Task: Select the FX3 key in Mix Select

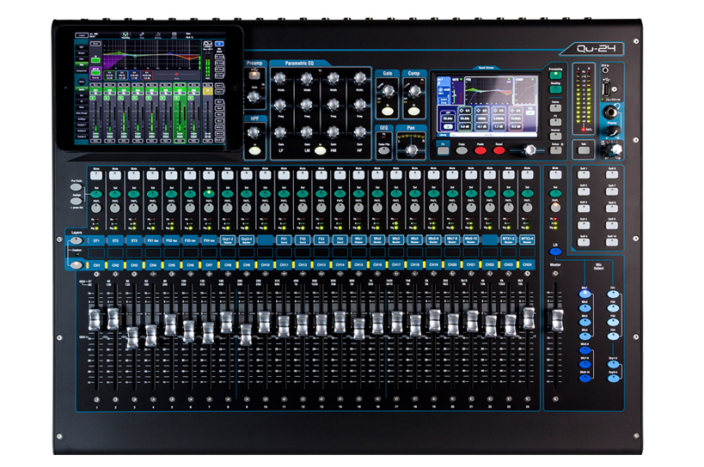Action: pos(613,322)
